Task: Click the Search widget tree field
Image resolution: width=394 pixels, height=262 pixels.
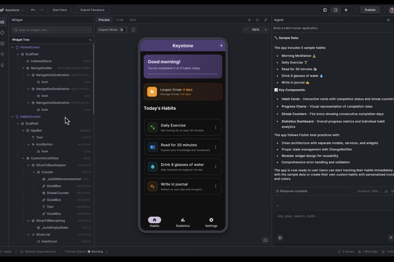Action: tap(52, 30)
